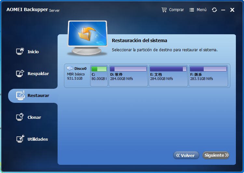Screen dimensions: 244x173
Task: Click the usage bar of partition E:
Action: pyautogui.click(x=168, y=69)
